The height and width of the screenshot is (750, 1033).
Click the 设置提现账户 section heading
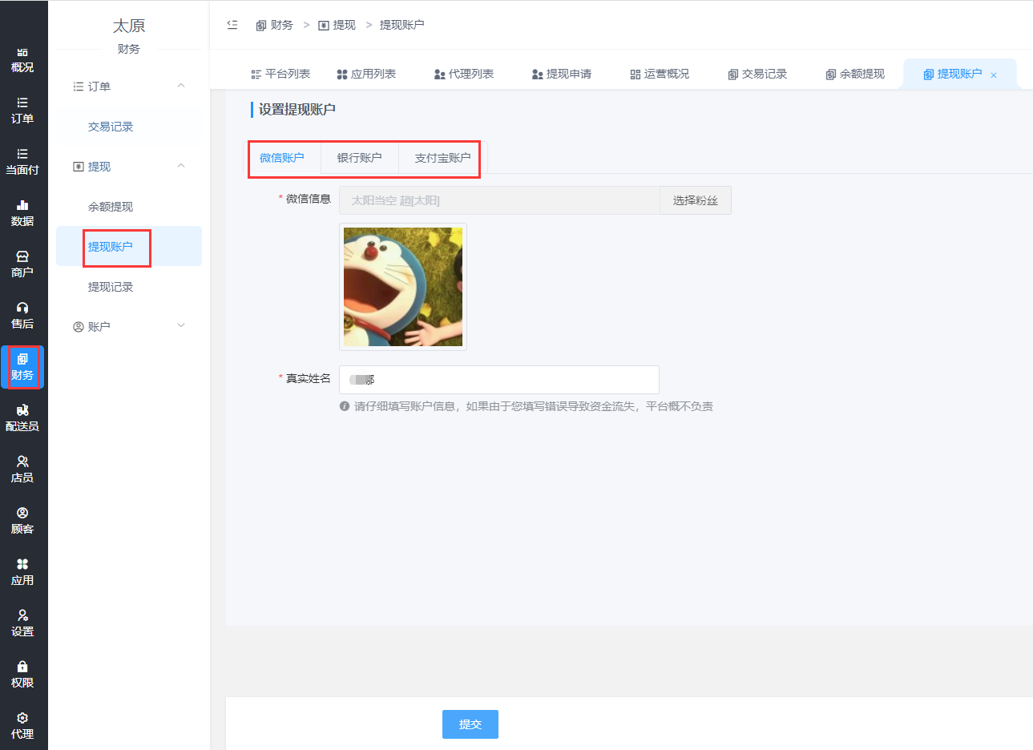click(297, 109)
